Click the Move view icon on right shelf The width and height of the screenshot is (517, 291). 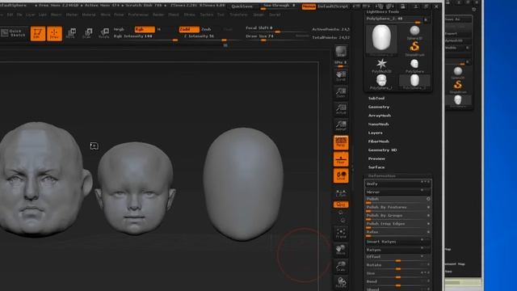(341, 250)
